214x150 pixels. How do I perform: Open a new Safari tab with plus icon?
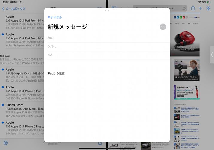[201, 8]
